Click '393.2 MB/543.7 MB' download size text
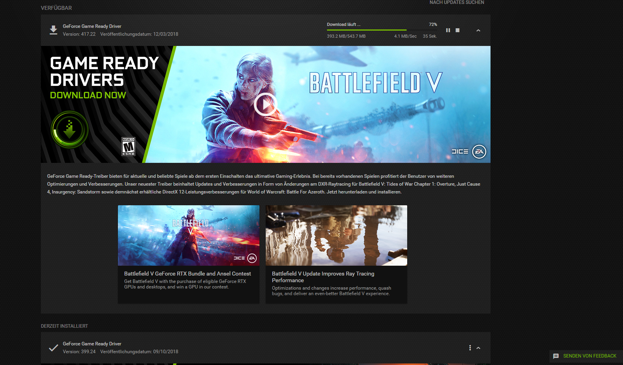 click(346, 36)
